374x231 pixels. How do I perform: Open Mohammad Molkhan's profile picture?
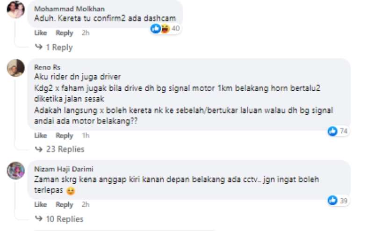(x=15, y=10)
